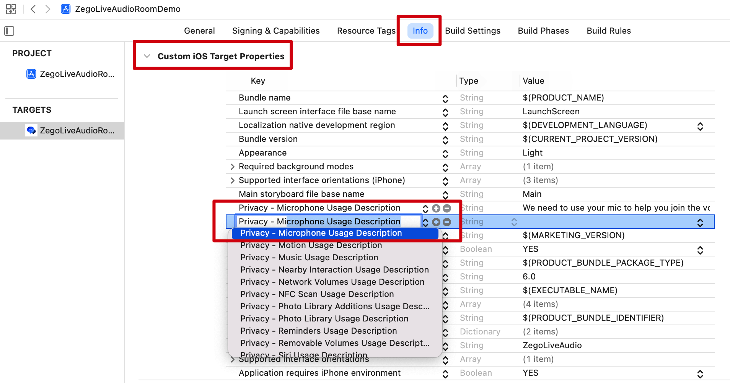Remove first Microphone Usage Description row
730x383 pixels.
[x=447, y=208]
